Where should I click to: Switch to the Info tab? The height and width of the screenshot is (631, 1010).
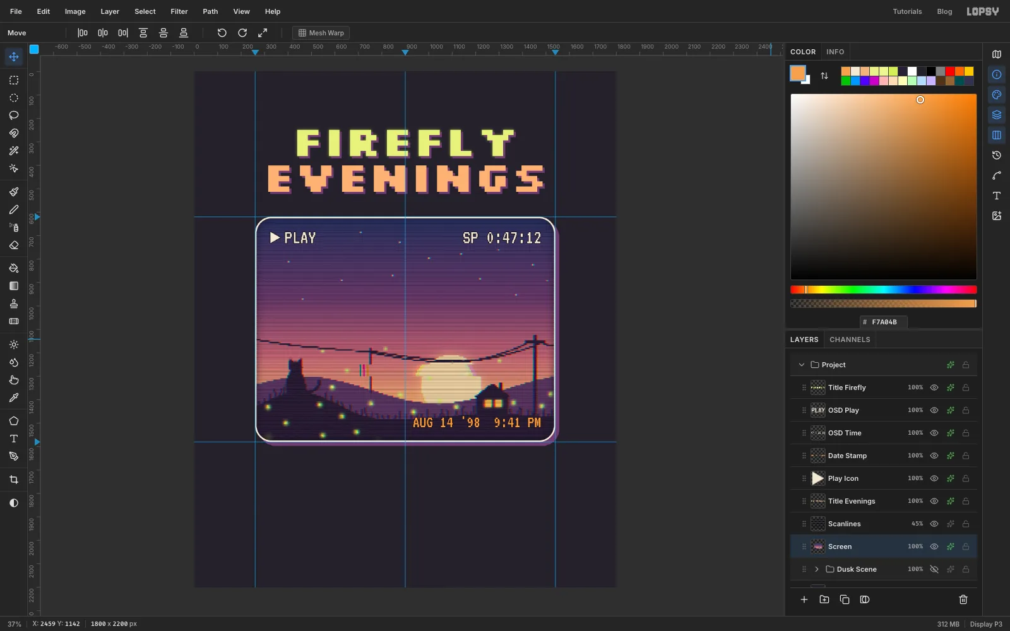pos(835,52)
